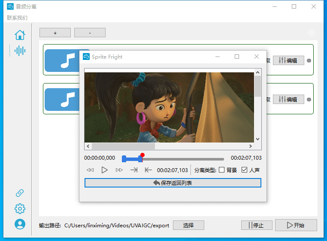Maximize the Sprite Fright dialog
The height and width of the screenshot is (241, 327).
[x=237, y=57]
